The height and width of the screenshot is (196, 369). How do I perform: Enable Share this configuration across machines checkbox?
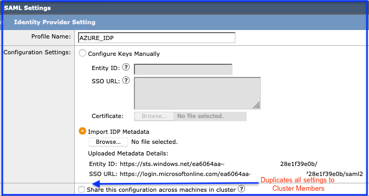(81, 189)
